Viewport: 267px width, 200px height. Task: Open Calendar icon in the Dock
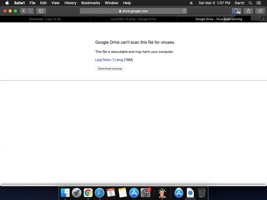(x=111, y=193)
